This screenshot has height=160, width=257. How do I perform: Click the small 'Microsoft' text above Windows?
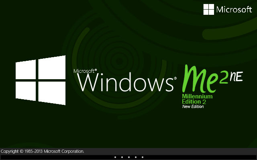point(85,71)
